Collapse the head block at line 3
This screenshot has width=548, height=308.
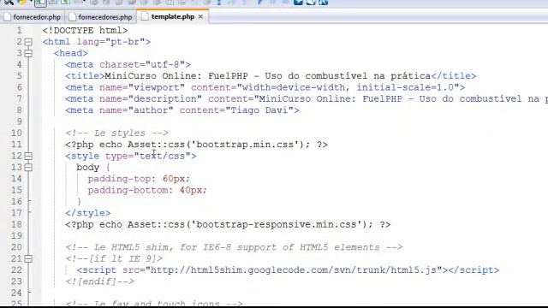click(x=28, y=53)
